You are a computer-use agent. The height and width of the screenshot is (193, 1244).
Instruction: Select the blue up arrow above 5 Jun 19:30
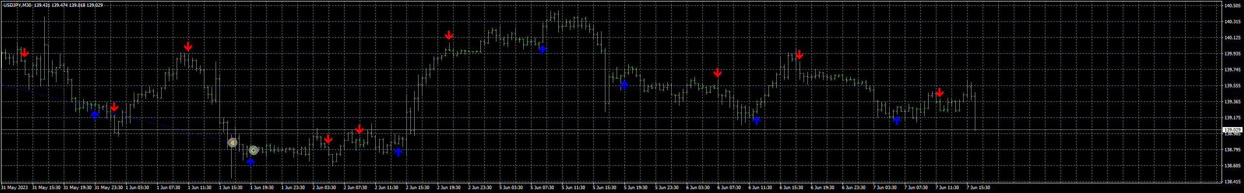coord(624,85)
